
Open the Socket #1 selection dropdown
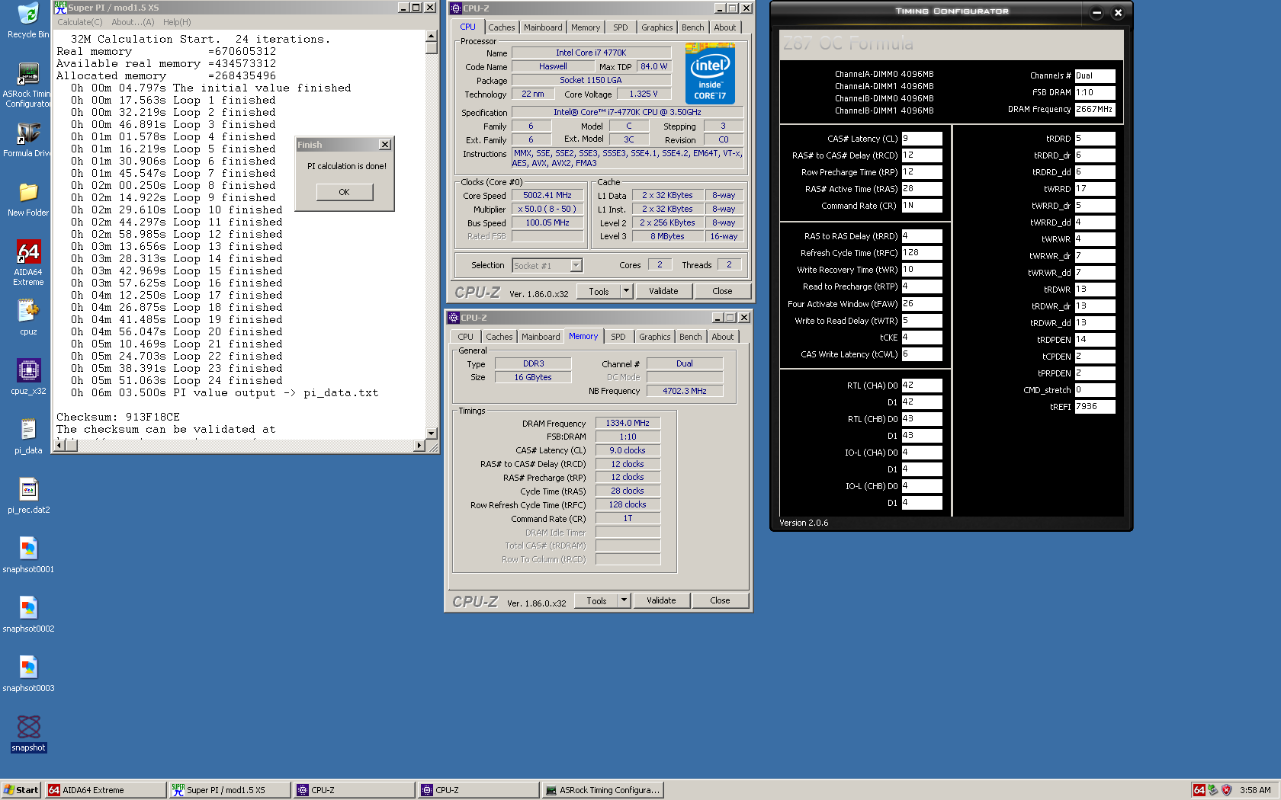[576, 265]
